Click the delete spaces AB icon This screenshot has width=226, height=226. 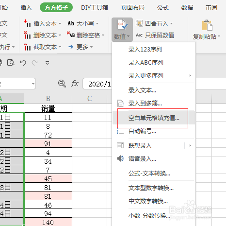71,35
